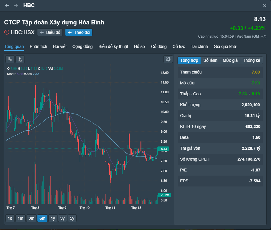Close the HBC panel
Viewport: 271px width, 230px height.
pyautogui.click(x=265, y=6)
